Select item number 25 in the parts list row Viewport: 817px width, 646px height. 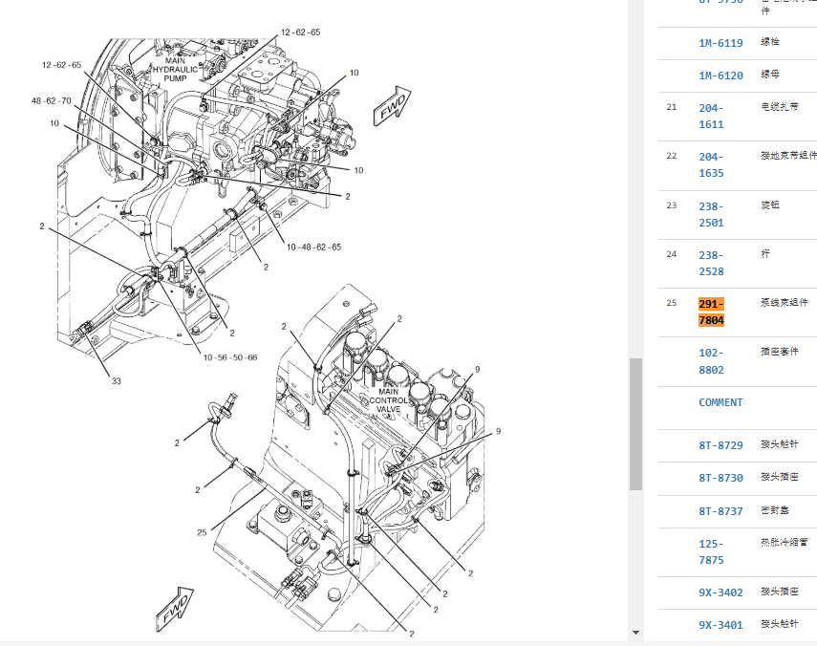click(671, 303)
